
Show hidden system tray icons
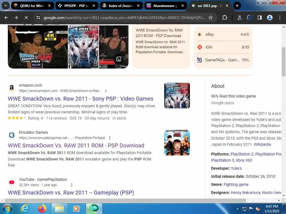click(x=237, y=209)
